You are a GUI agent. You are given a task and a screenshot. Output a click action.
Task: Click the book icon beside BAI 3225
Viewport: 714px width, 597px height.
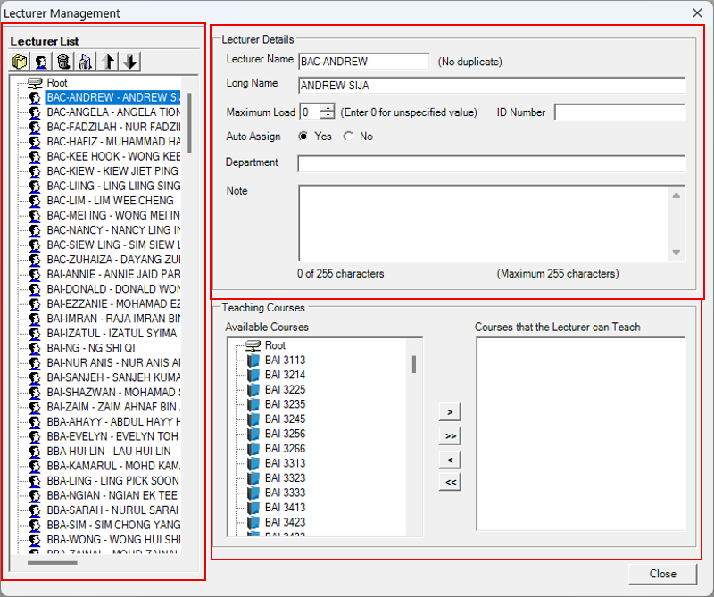pyautogui.click(x=253, y=390)
